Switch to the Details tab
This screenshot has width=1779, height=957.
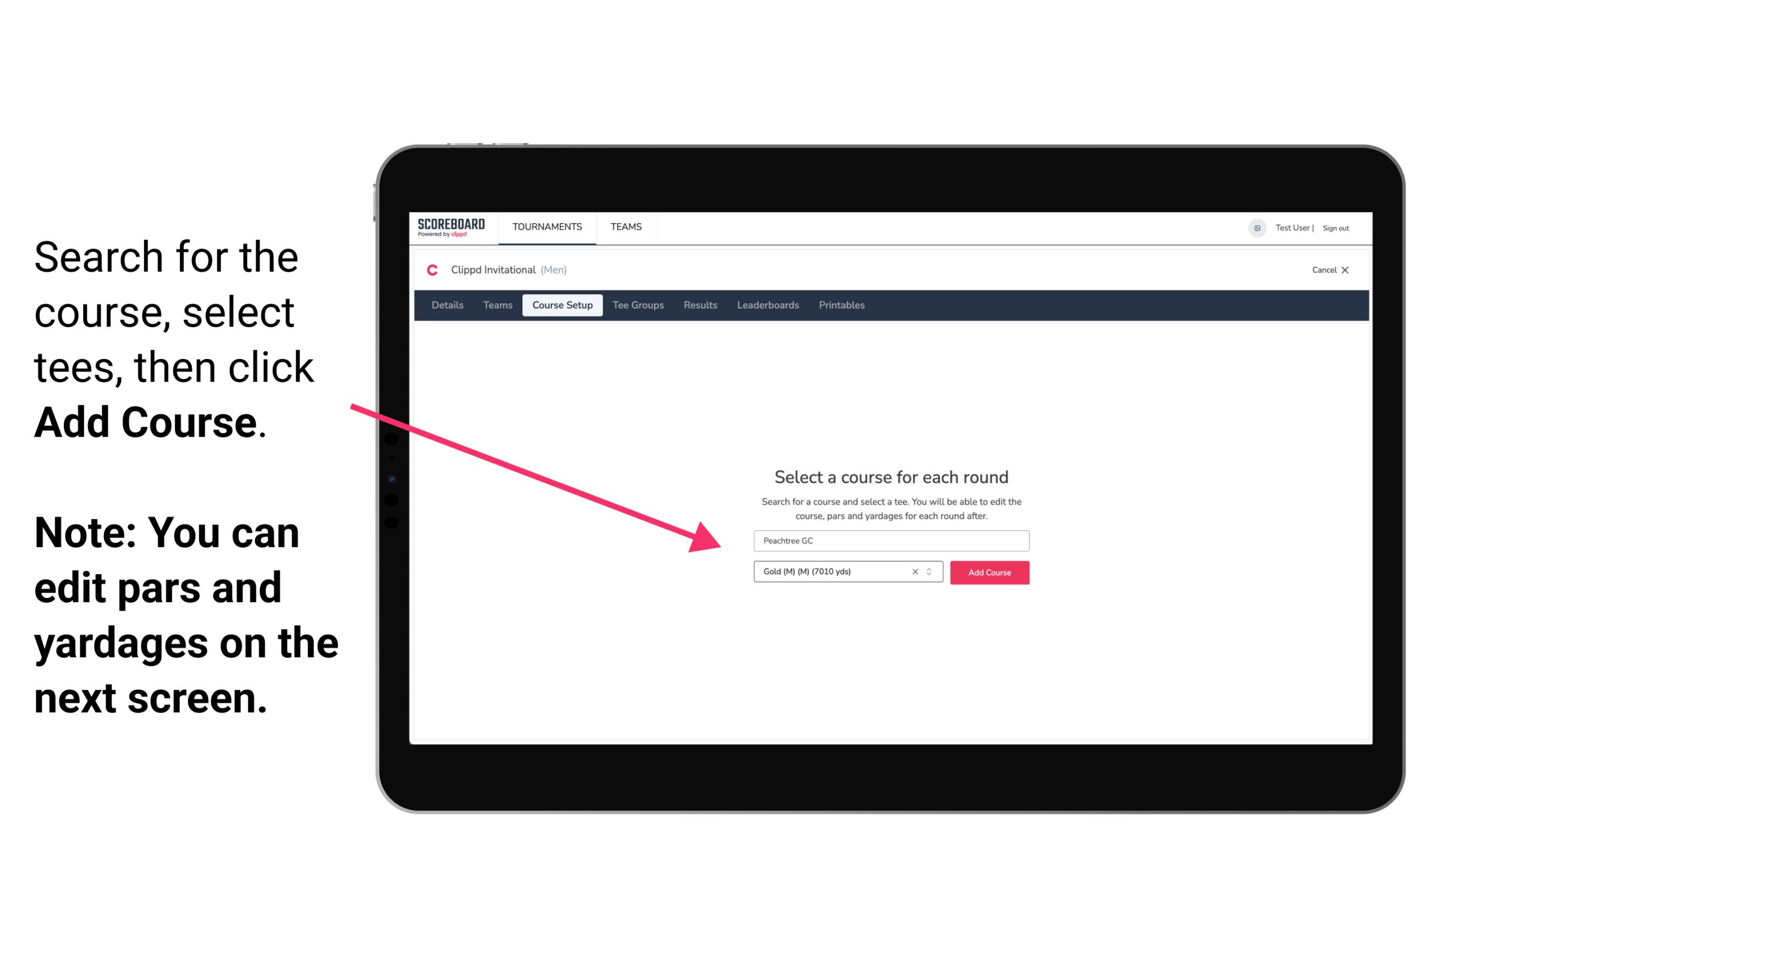(x=447, y=305)
